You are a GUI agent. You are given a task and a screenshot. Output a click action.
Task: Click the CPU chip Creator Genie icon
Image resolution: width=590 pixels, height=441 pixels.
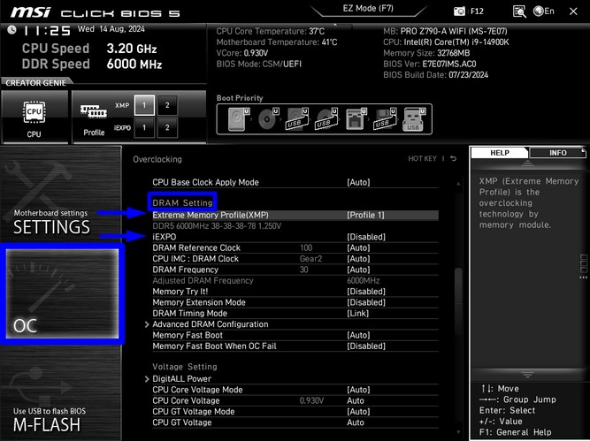click(34, 112)
